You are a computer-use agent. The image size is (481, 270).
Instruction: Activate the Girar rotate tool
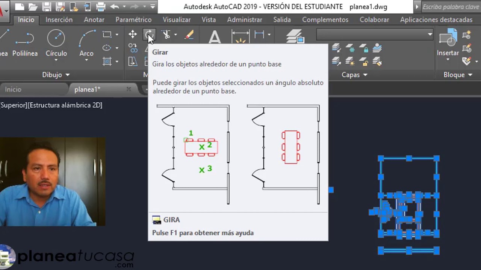(x=149, y=34)
